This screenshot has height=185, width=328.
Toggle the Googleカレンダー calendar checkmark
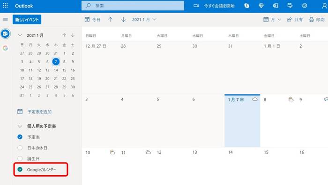click(x=20, y=170)
